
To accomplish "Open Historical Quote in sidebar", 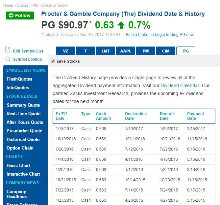I will click(x=23, y=139).
